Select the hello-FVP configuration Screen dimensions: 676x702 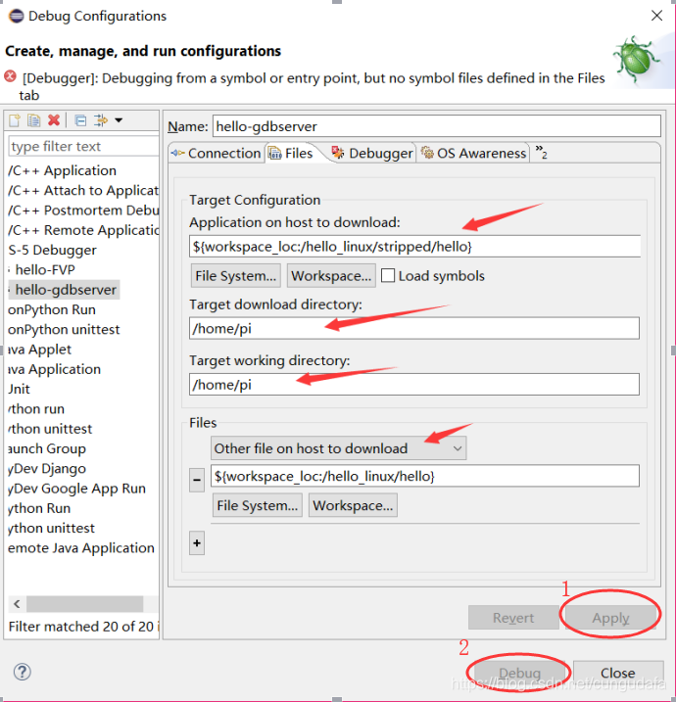tap(45, 269)
